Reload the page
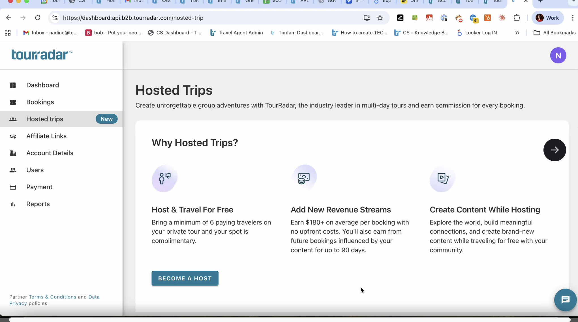The image size is (578, 322). pos(37,18)
